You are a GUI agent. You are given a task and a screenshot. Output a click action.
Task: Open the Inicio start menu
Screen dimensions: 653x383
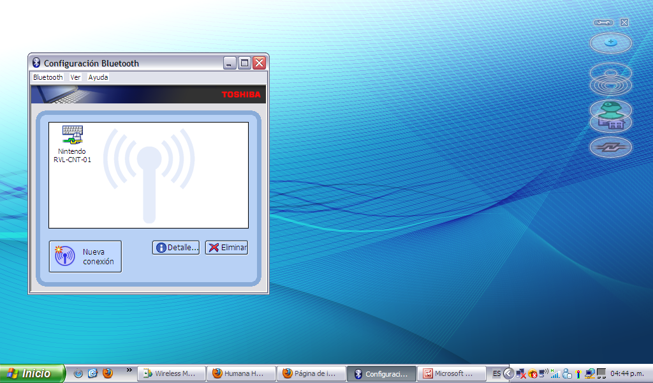[x=32, y=373]
